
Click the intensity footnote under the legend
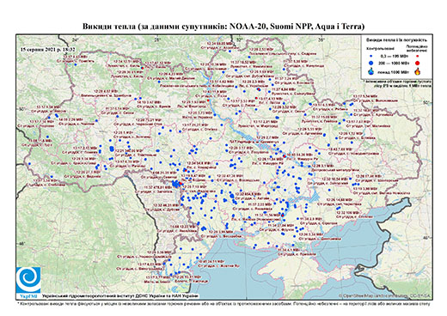pyautogui.click(x=398, y=83)
